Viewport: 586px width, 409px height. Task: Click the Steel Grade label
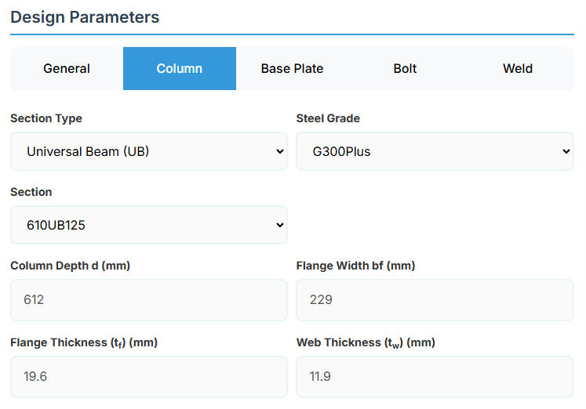[x=328, y=118]
